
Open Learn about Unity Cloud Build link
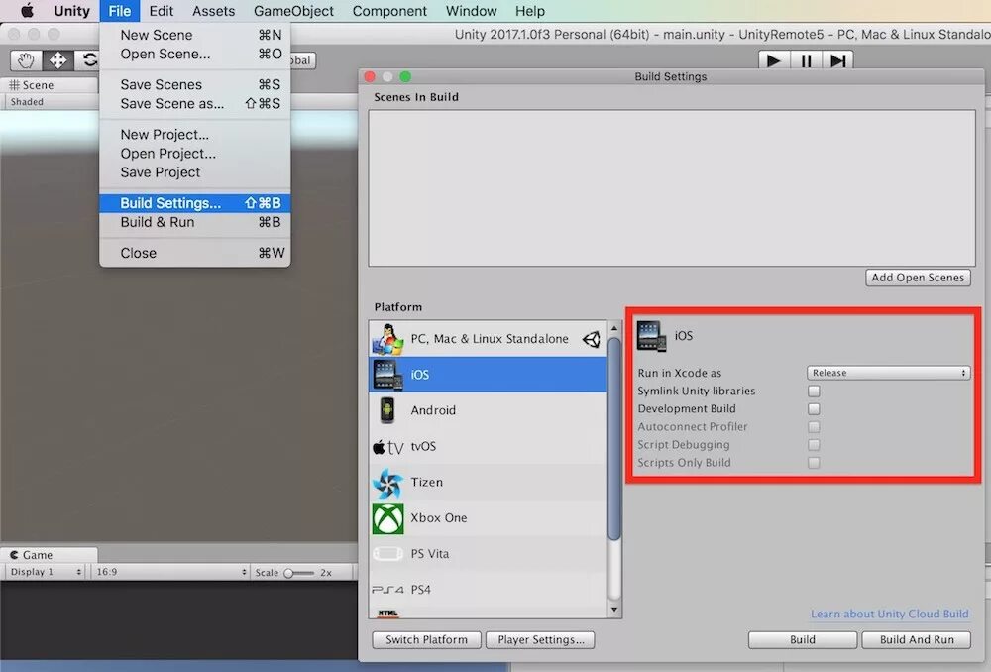coord(889,614)
